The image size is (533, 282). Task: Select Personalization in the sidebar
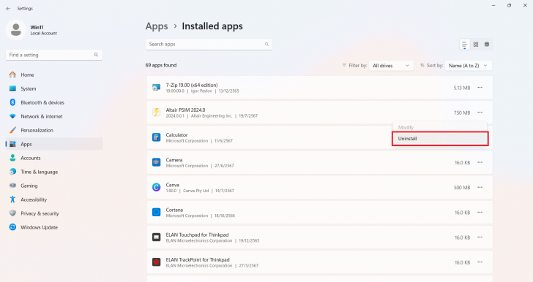[54, 130]
